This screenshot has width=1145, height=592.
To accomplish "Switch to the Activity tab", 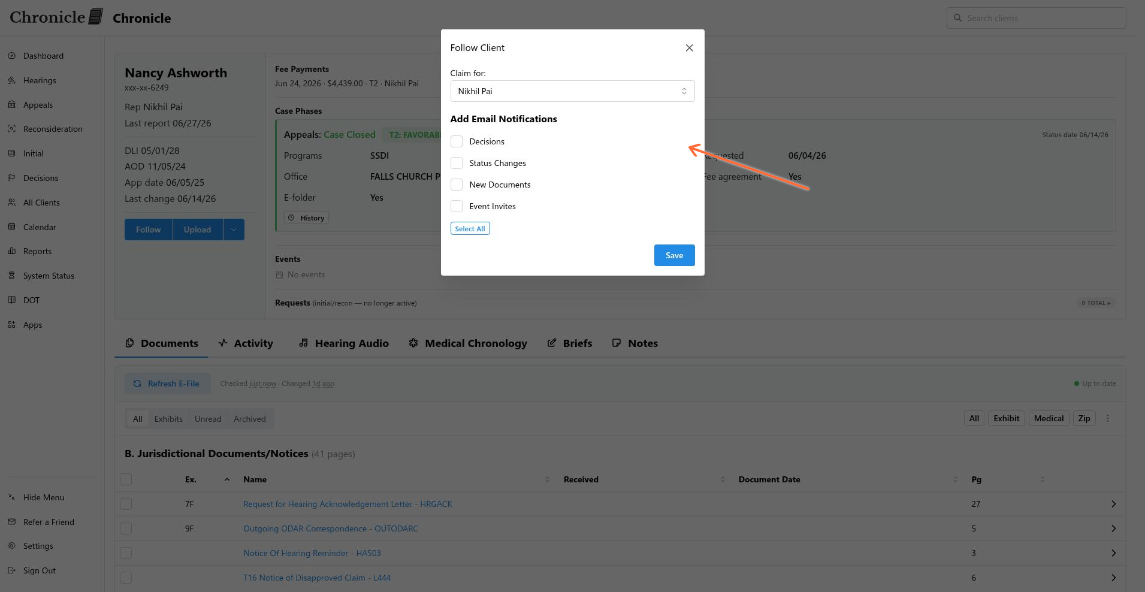I will point(246,343).
